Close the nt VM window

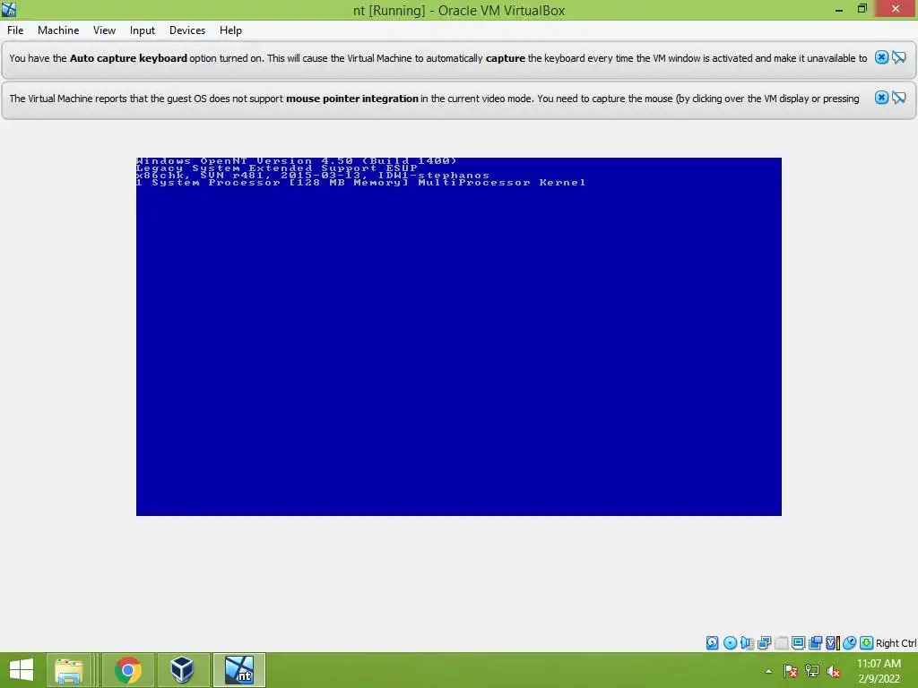[896, 9]
